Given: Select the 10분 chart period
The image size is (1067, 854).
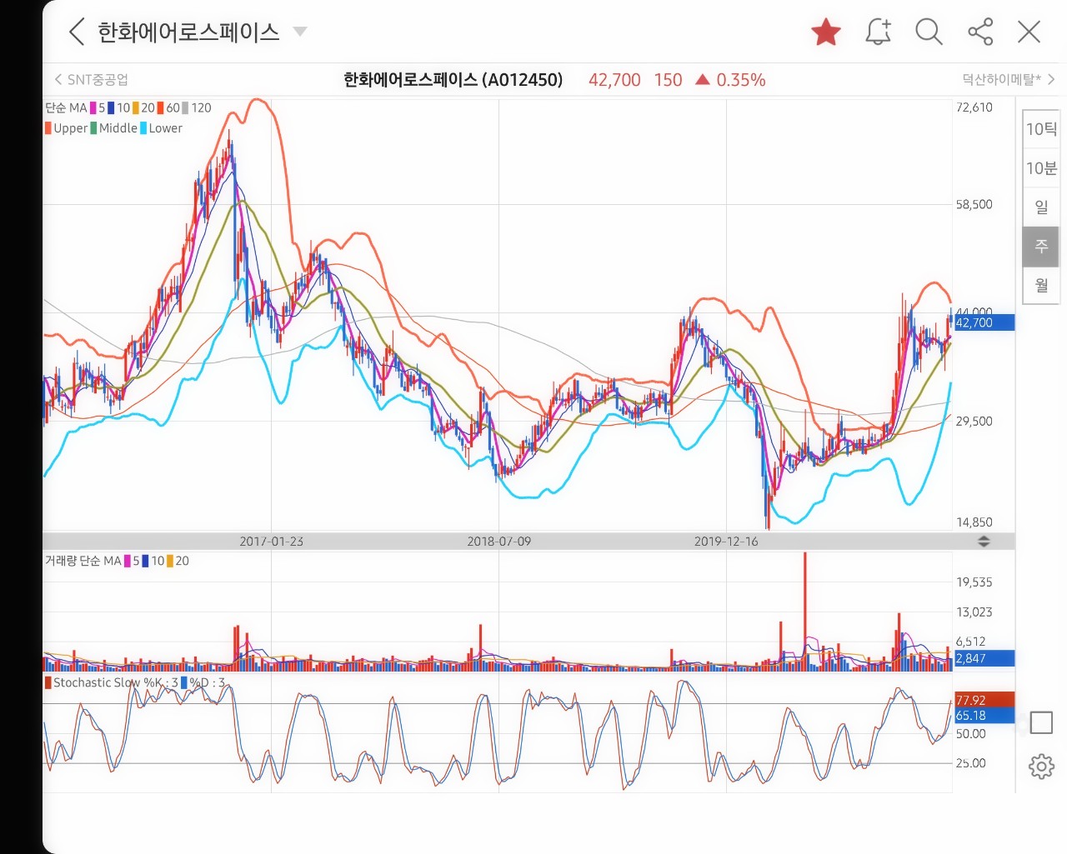Looking at the screenshot, I should [x=1041, y=168].
